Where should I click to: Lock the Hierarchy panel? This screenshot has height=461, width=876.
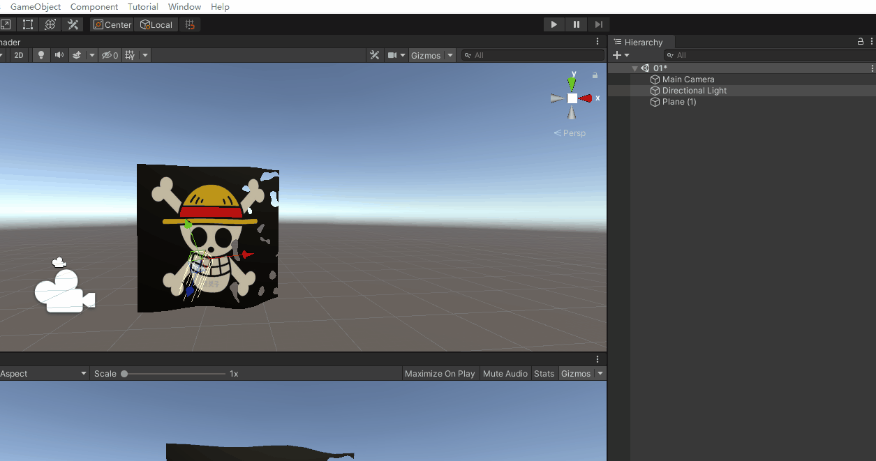tap(861, 42)
